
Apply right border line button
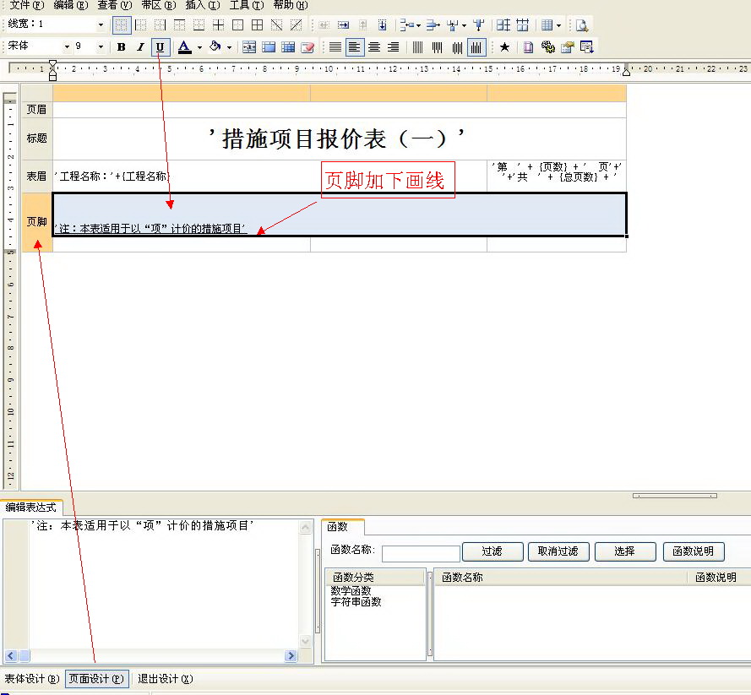click(x=160, y=24)
